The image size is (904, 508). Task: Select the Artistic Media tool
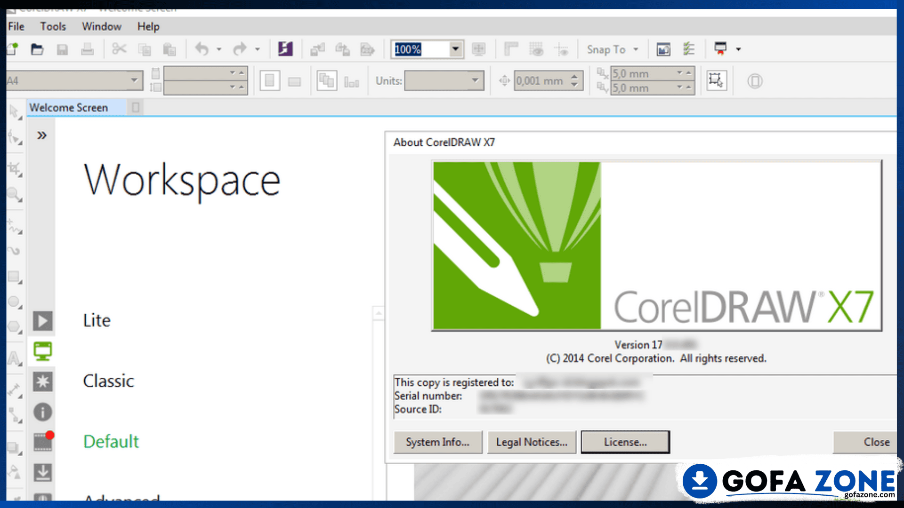tap(15, 251)
